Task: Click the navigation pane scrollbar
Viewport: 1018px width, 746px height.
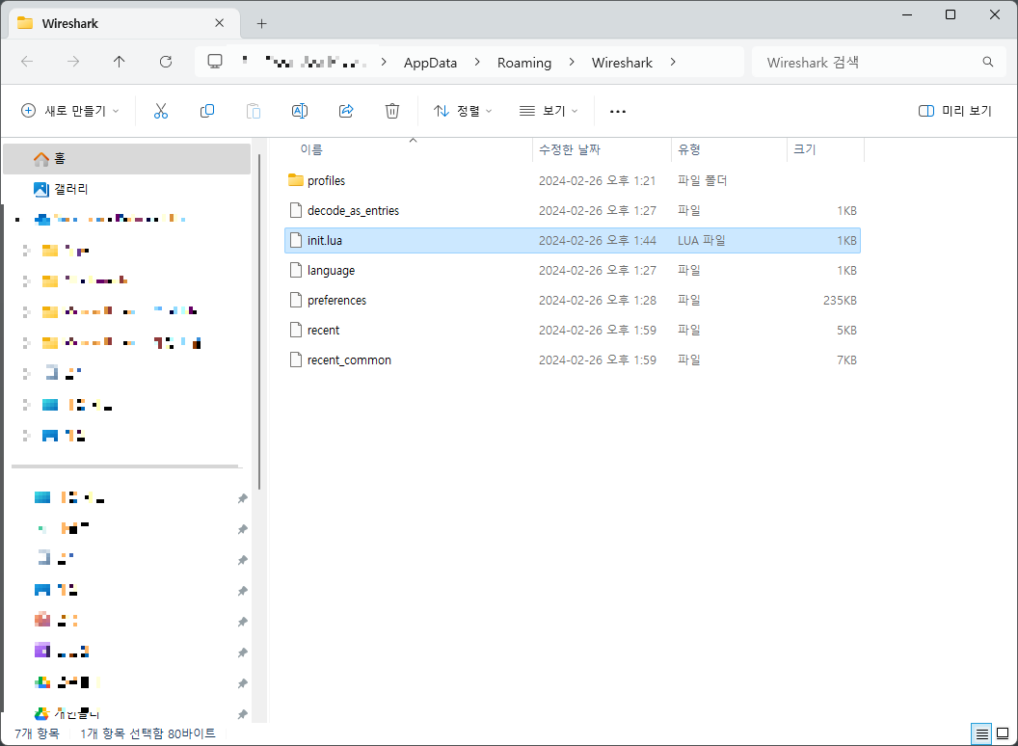Action: point(259,321)
